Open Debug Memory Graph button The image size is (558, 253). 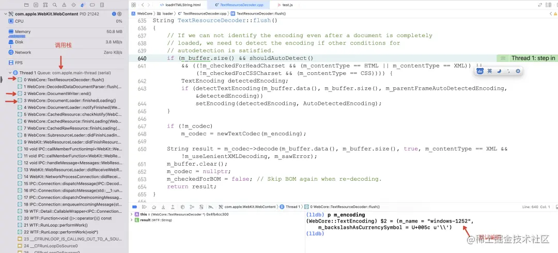[x=192, y=207]
